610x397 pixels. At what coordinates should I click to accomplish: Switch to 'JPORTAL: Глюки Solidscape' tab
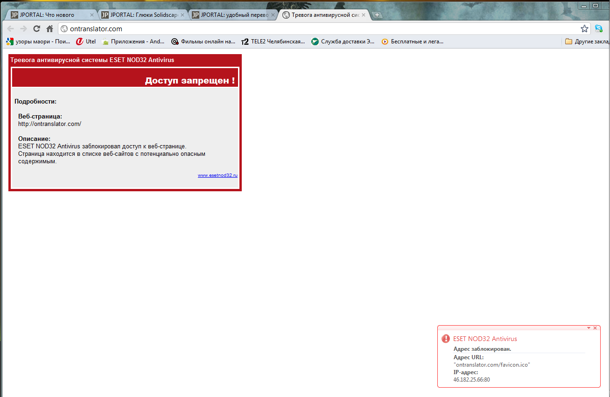(138, 15)
